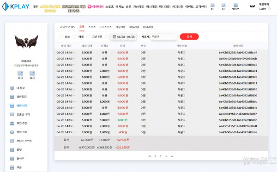Select the 오늘 (today) radio button
Image resolution: width=277 pixels, height=172 pixels.
coord(61,37)
